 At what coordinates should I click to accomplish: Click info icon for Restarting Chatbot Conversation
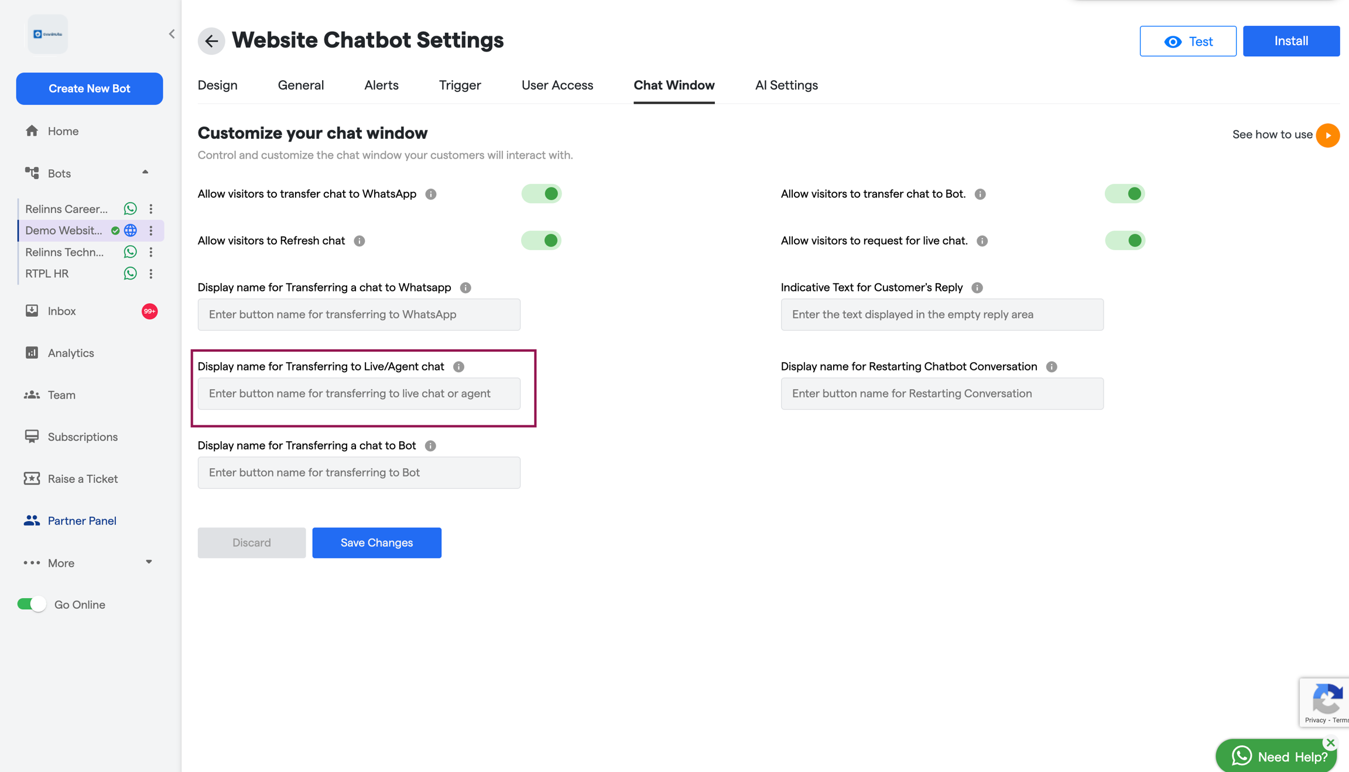pos(1052,367)
